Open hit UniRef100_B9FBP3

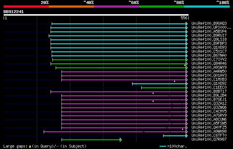(x=209, y=44)
